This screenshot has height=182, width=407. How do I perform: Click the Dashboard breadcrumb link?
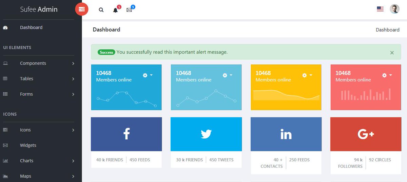tap(387, 30)
